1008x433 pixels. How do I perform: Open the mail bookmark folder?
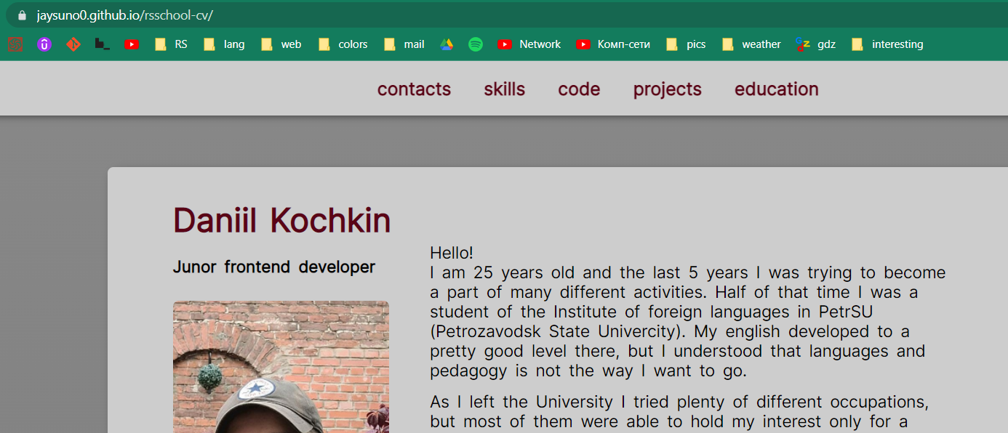point(404,44)
